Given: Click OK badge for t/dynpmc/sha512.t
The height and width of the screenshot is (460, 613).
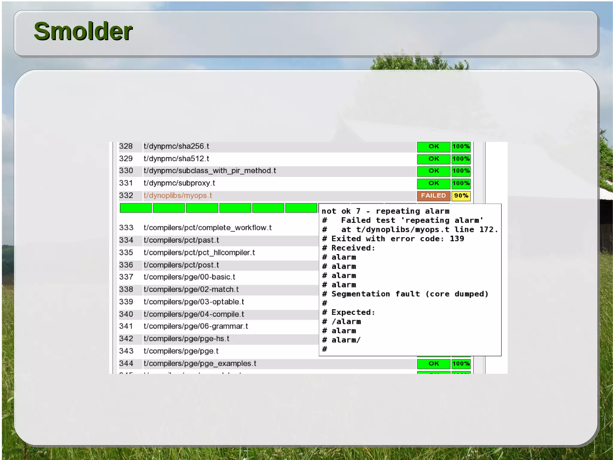Looking at the screenshot, I should (x=433, y=159).
